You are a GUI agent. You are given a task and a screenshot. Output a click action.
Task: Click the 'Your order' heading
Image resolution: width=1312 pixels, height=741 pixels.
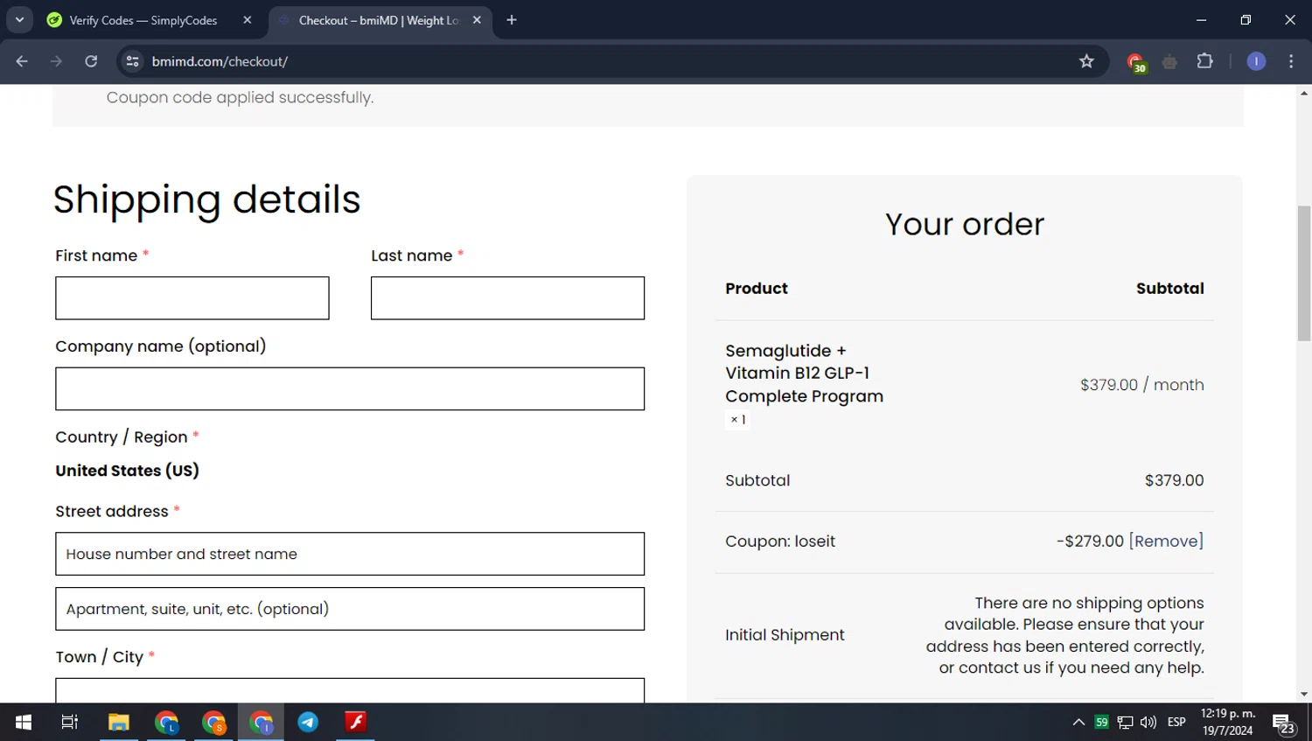[965, 224]
